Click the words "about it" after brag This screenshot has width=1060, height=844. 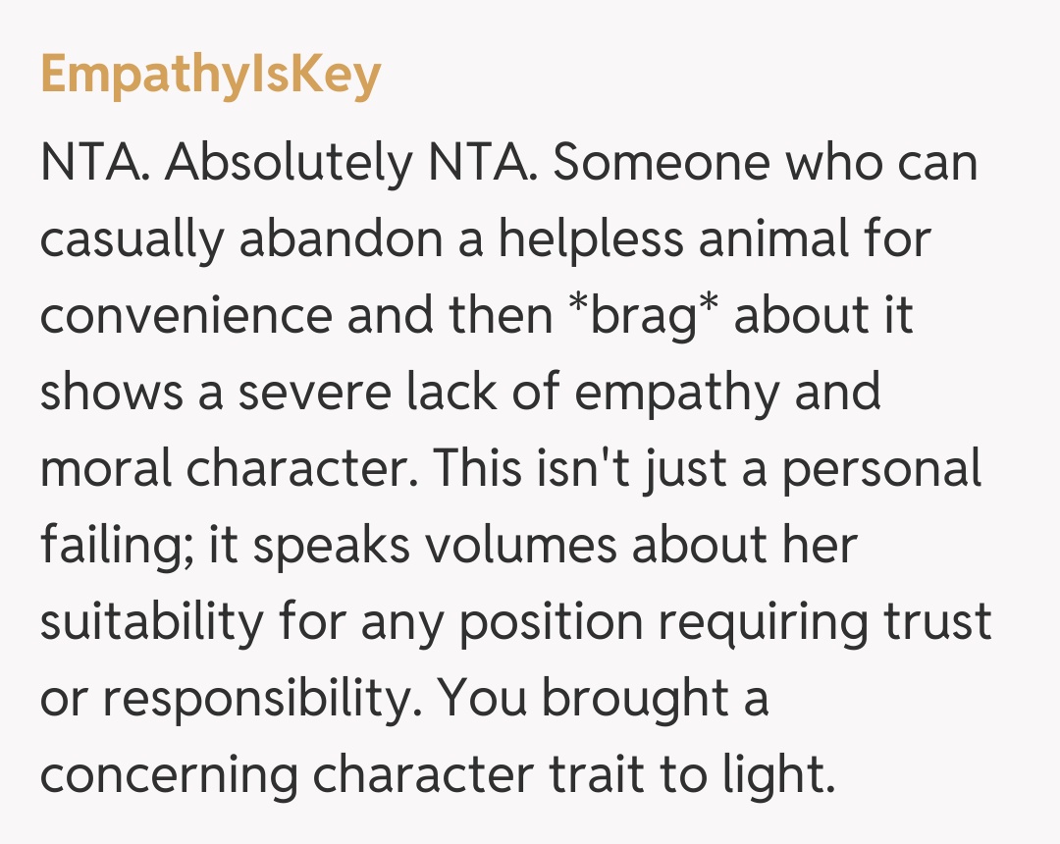point(823,317)
